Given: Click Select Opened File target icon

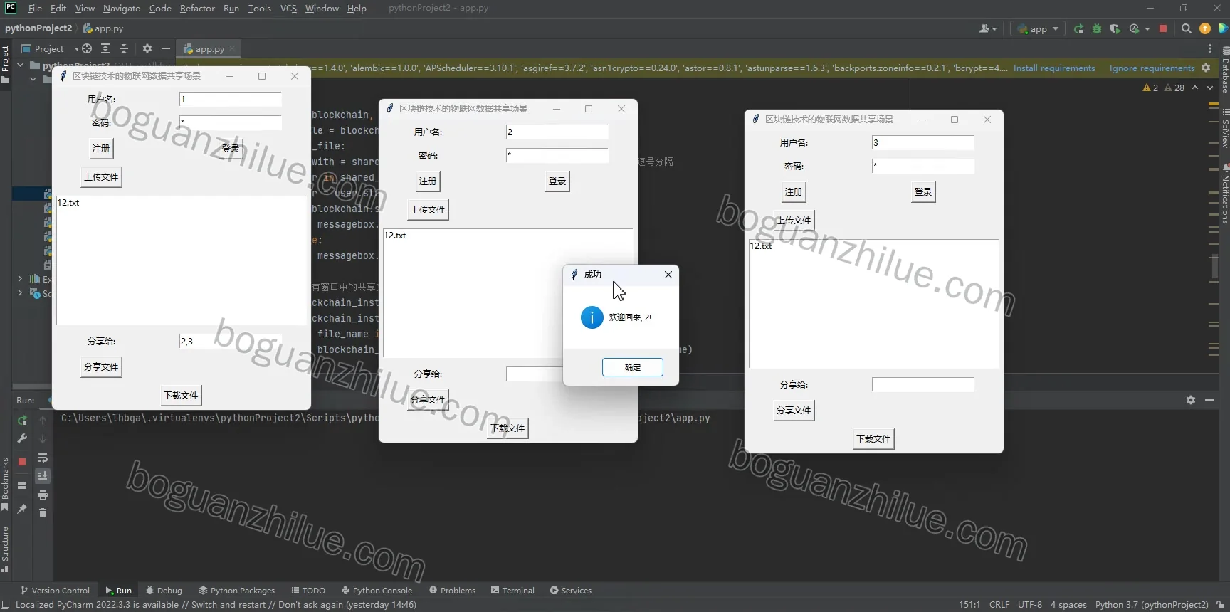Looking at the screenshot, I should (x=87, y=48).
